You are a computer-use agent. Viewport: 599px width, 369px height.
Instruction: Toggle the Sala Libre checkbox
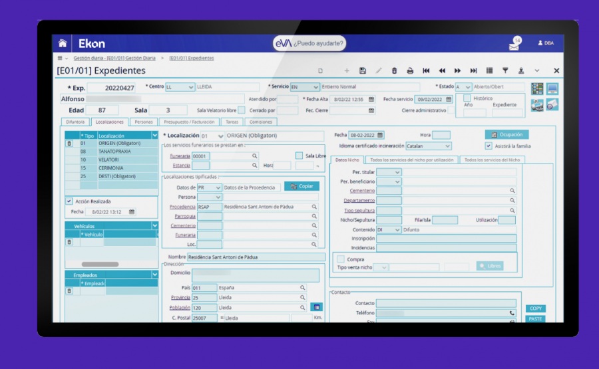(x=299, y=156)
